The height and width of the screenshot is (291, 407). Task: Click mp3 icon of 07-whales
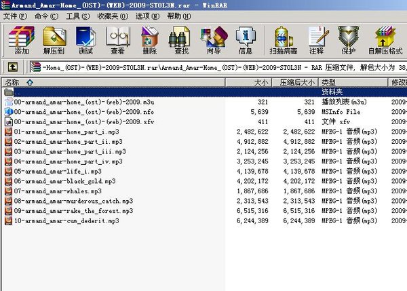[x=9, y=191]
